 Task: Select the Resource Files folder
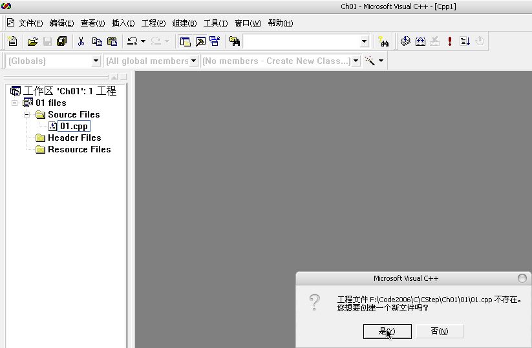(x=79, y=149)
